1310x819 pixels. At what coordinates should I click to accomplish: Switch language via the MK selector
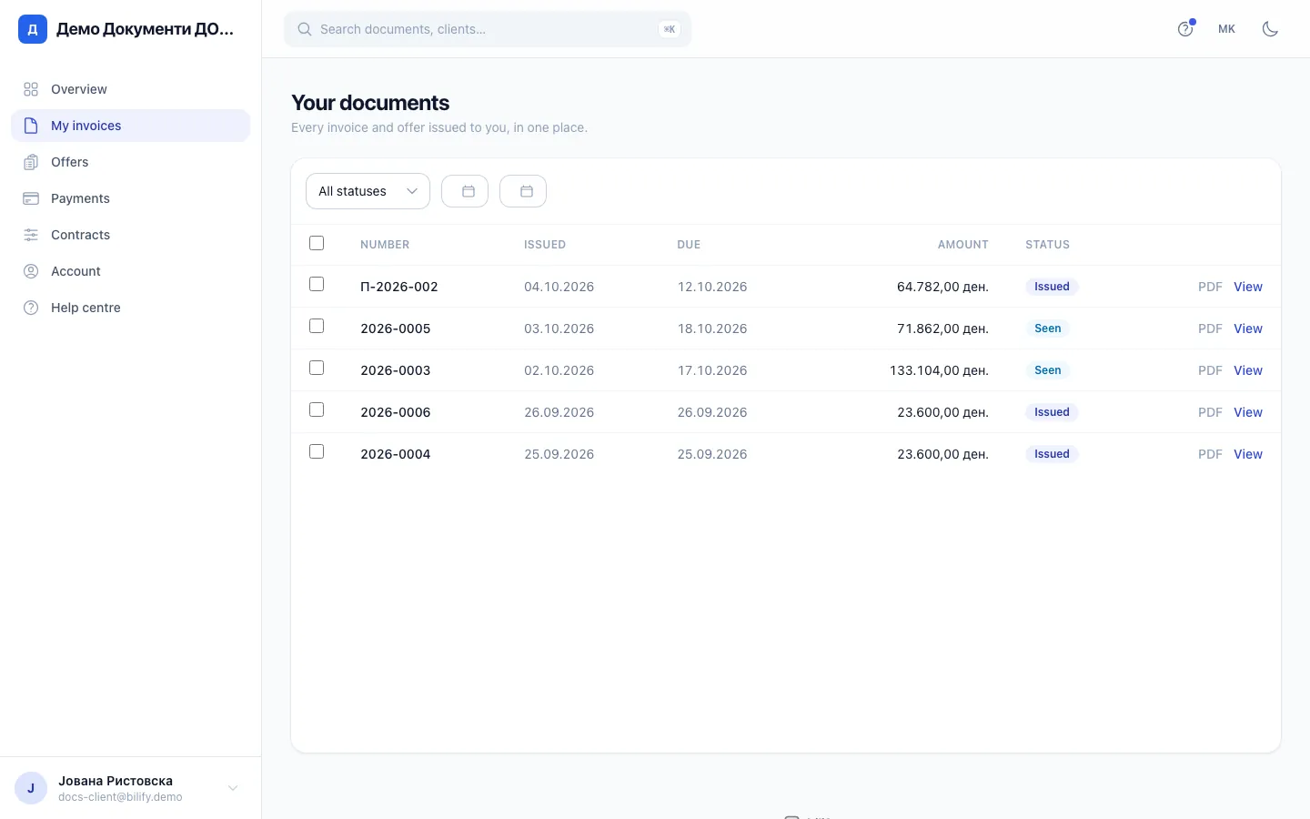click(x=1226, y=29)
